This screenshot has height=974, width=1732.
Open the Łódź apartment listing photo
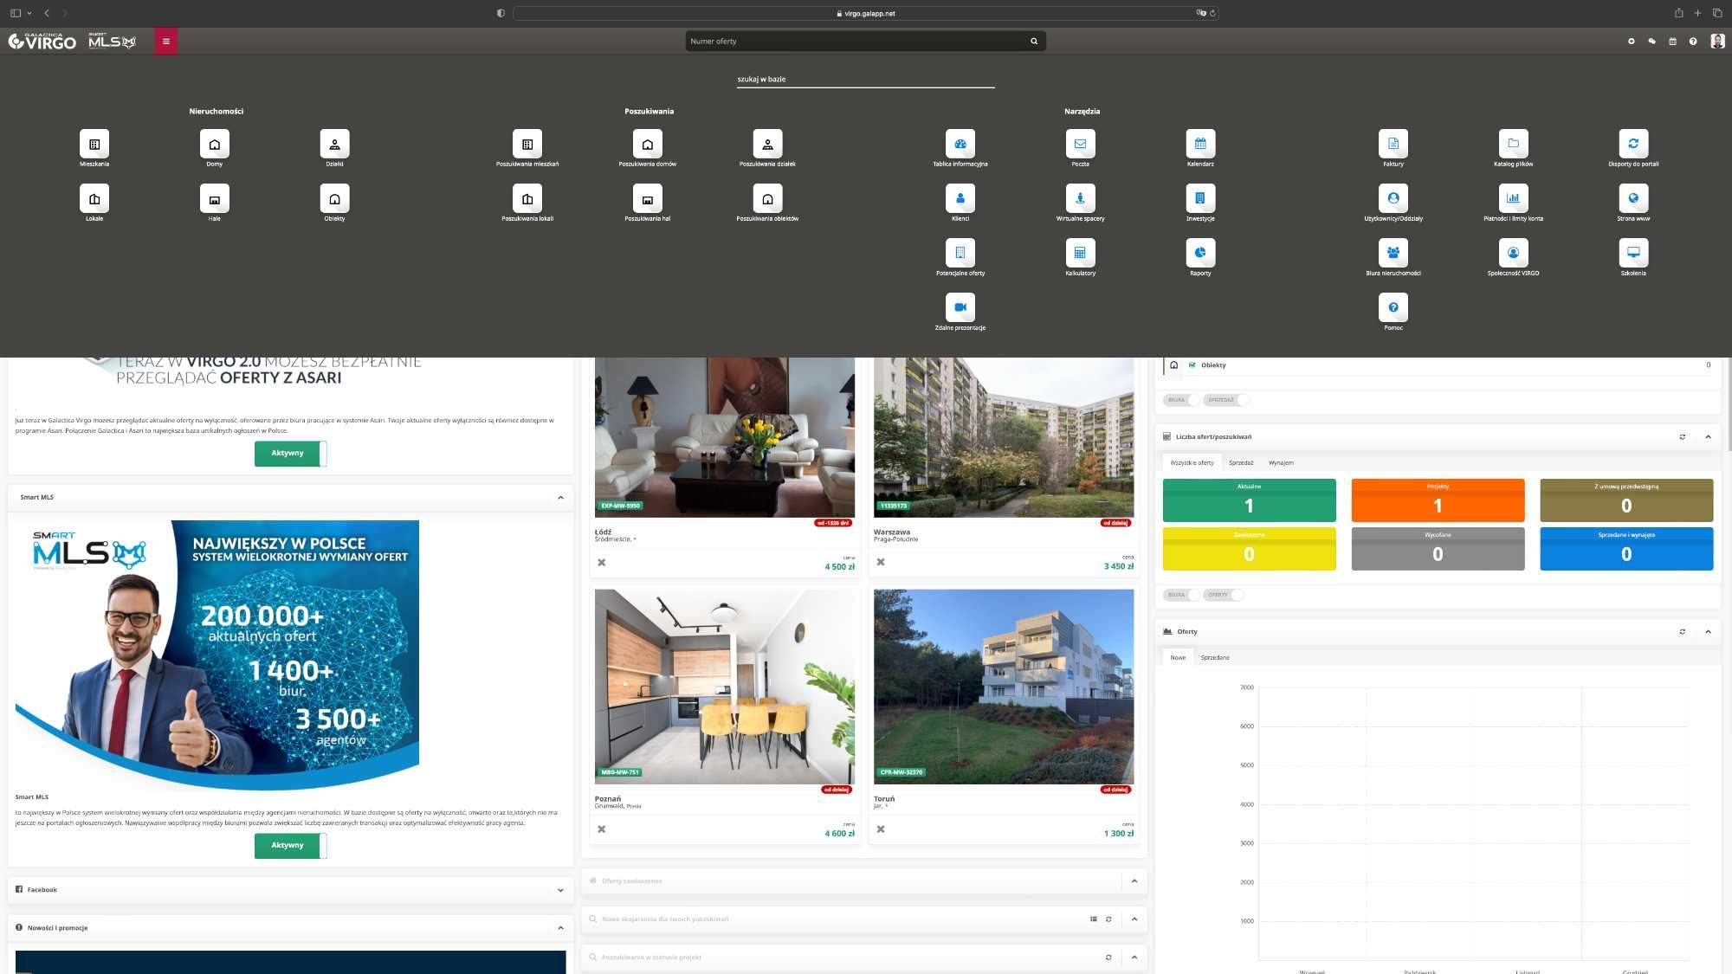coord(725,437)
